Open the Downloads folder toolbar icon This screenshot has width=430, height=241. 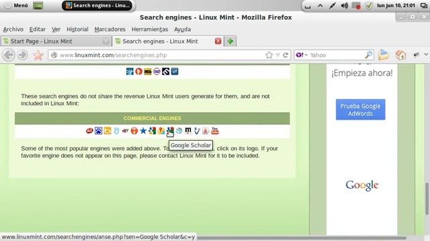(384, 55)
